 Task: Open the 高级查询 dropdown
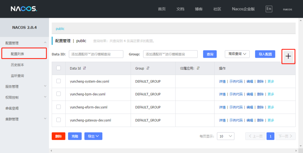click(x=237, y=54)
